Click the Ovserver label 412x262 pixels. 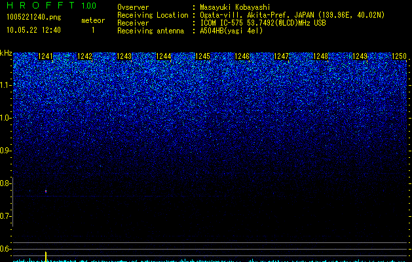pos(133,7)
